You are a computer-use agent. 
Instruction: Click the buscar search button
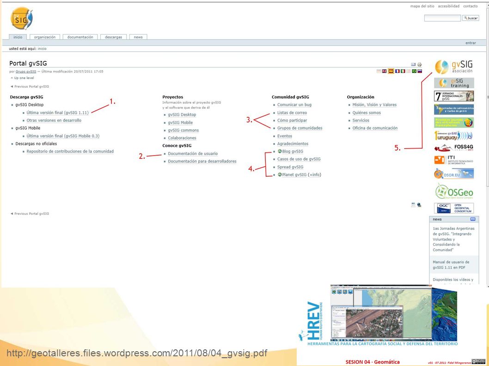pos(471,18)
